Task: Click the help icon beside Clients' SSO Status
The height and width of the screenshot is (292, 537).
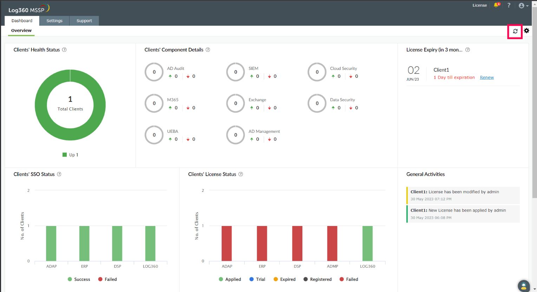Action: 59,174
